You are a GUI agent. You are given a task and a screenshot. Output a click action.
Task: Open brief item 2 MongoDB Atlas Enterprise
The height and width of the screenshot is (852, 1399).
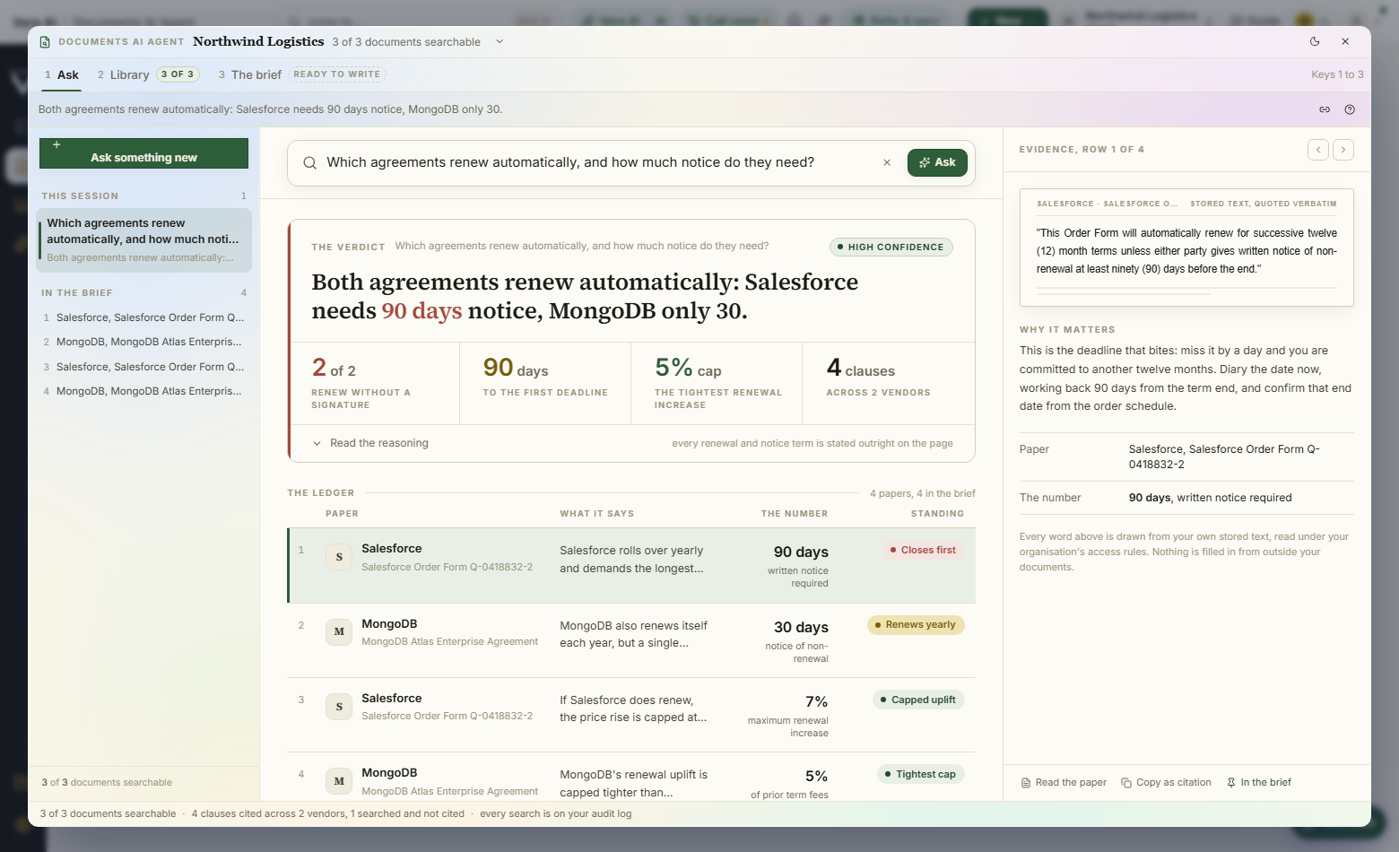pos(143,342)
